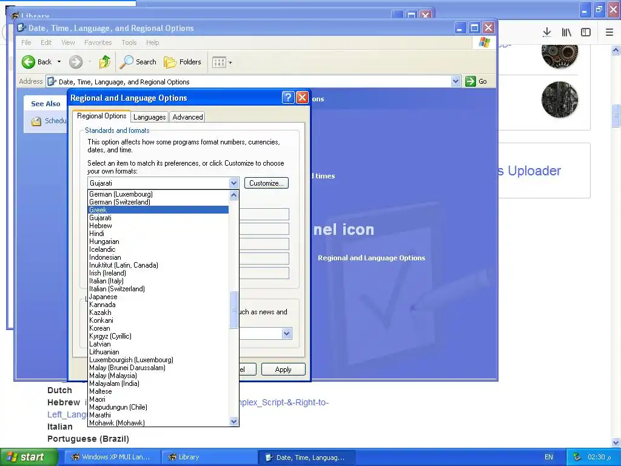Click the Forward arrow icon in toolbar
This screenshot has width=621, height=466.
click(x=76, y=62)
